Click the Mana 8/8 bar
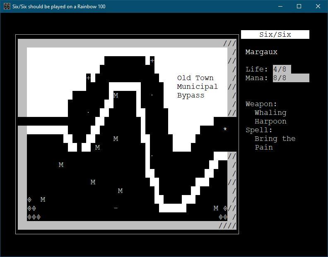The image size is (328, 257). 291,78
